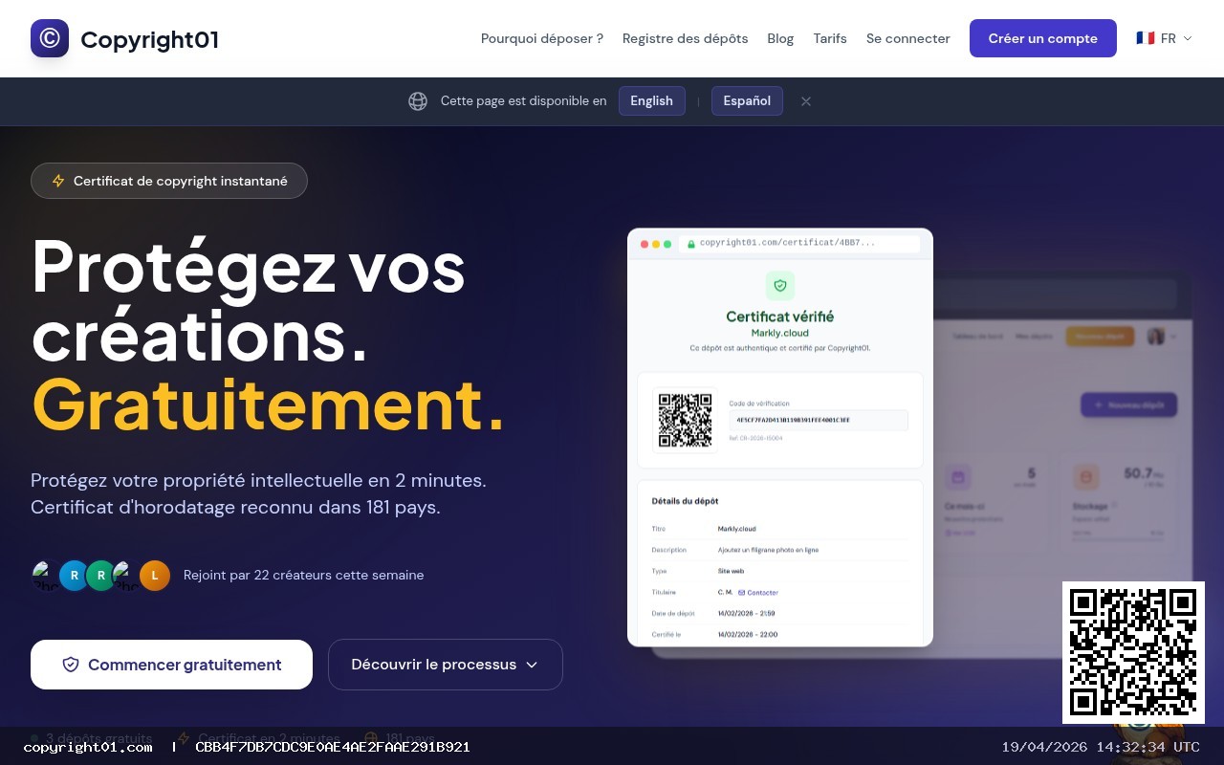Click the Créer un compte button
The width and height of the screenshot is (1224, 765).
(1043, 38)
